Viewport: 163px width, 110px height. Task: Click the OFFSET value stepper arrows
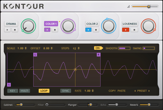pos(52,48)
